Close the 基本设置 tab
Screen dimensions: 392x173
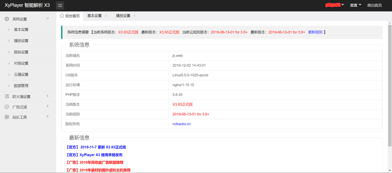(106, 16)
